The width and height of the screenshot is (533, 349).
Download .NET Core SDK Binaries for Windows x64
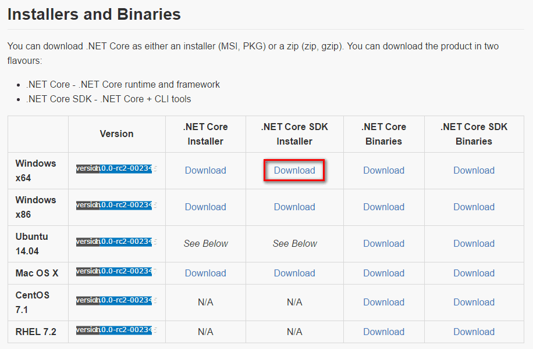(474, 170)
